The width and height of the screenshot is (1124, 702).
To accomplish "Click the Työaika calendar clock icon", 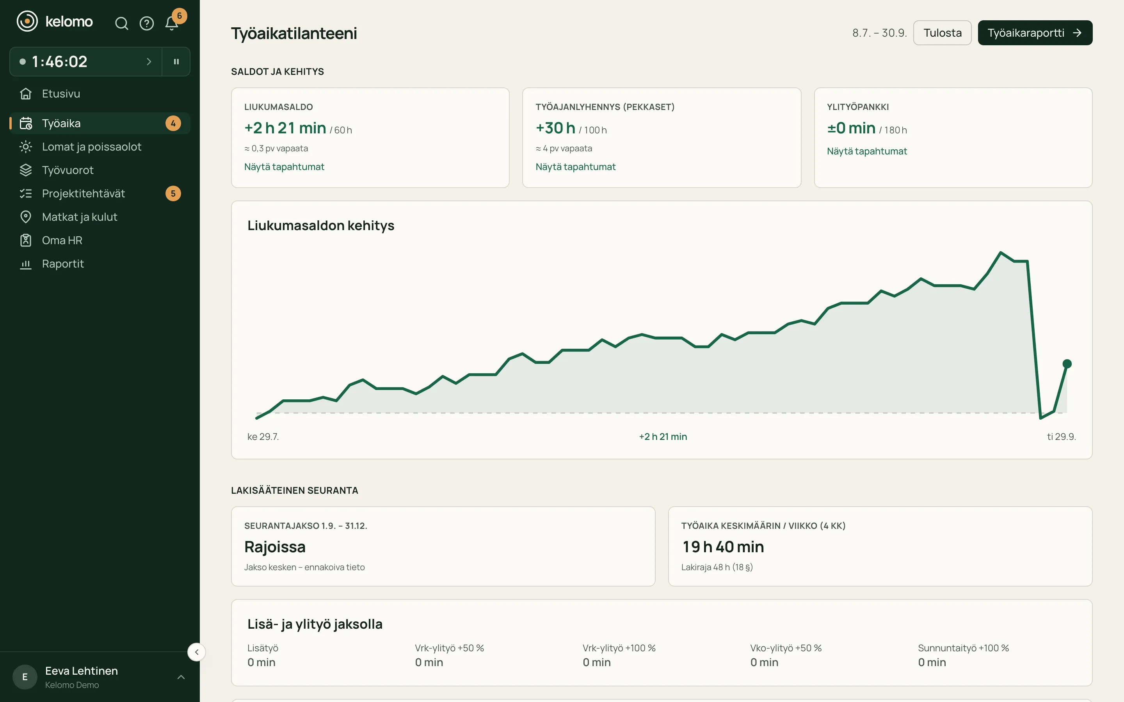I will click(26, 124).
